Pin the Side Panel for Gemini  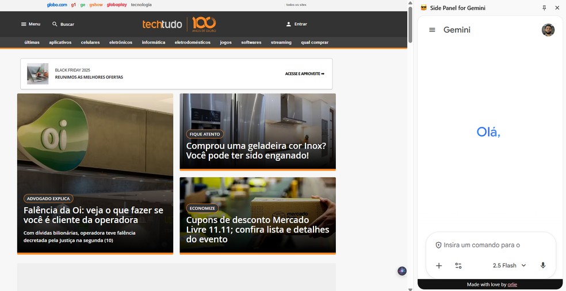click(544, 7)
